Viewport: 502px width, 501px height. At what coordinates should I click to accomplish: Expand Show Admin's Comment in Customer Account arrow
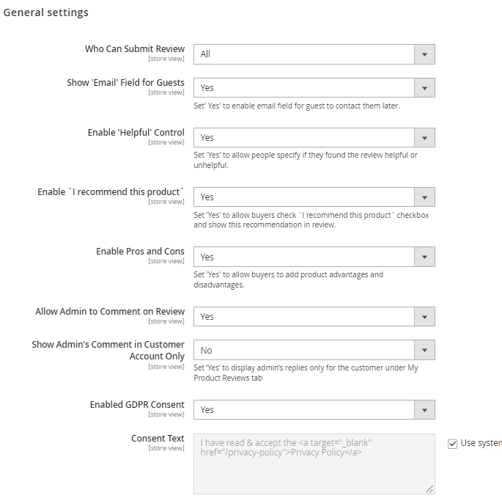424,350
